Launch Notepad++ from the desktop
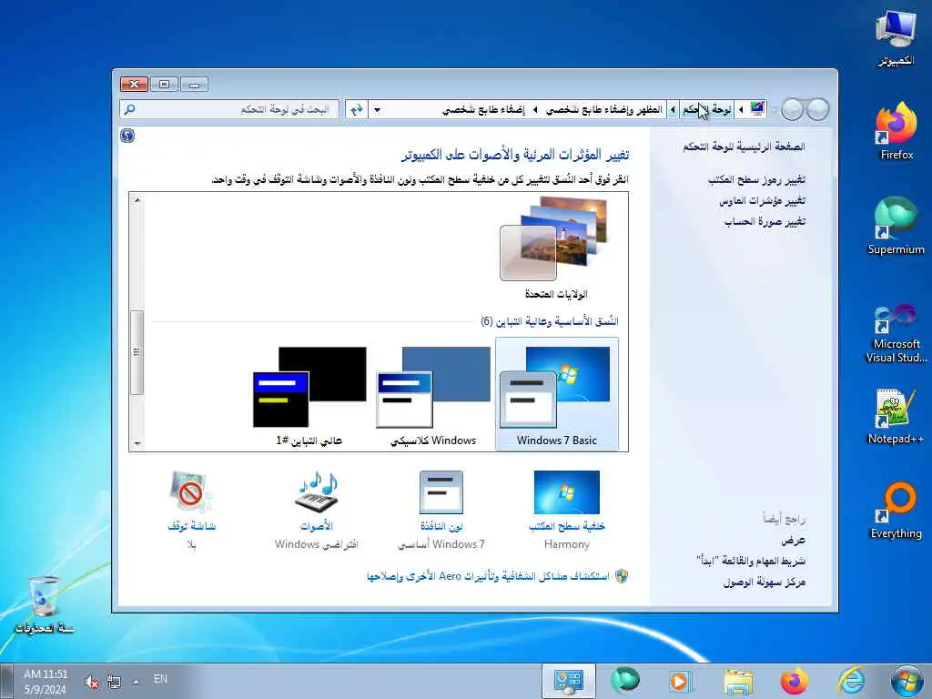This screenshot has width=932, height=699. [896, 416]
